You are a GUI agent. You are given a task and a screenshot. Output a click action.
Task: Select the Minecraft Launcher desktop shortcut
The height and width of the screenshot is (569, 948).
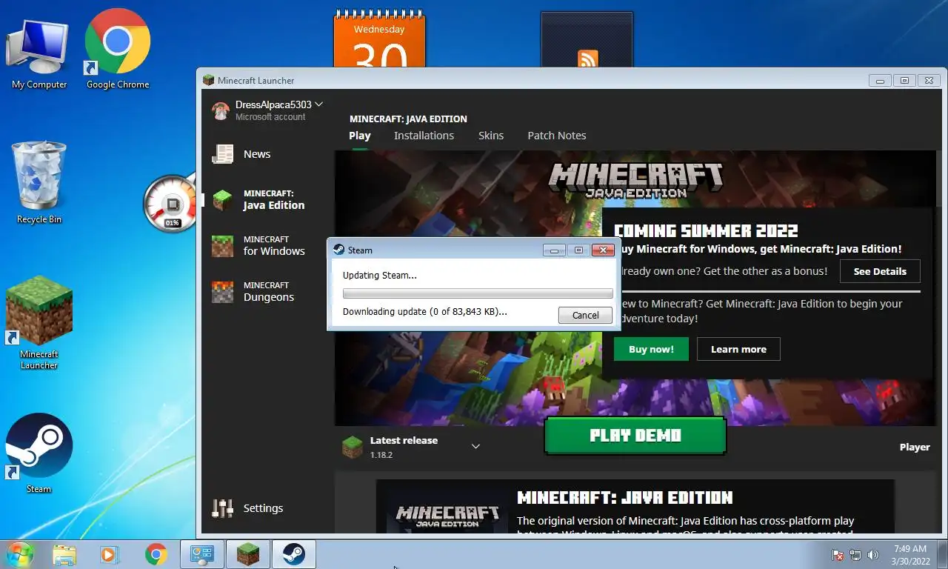click(39, 323)
